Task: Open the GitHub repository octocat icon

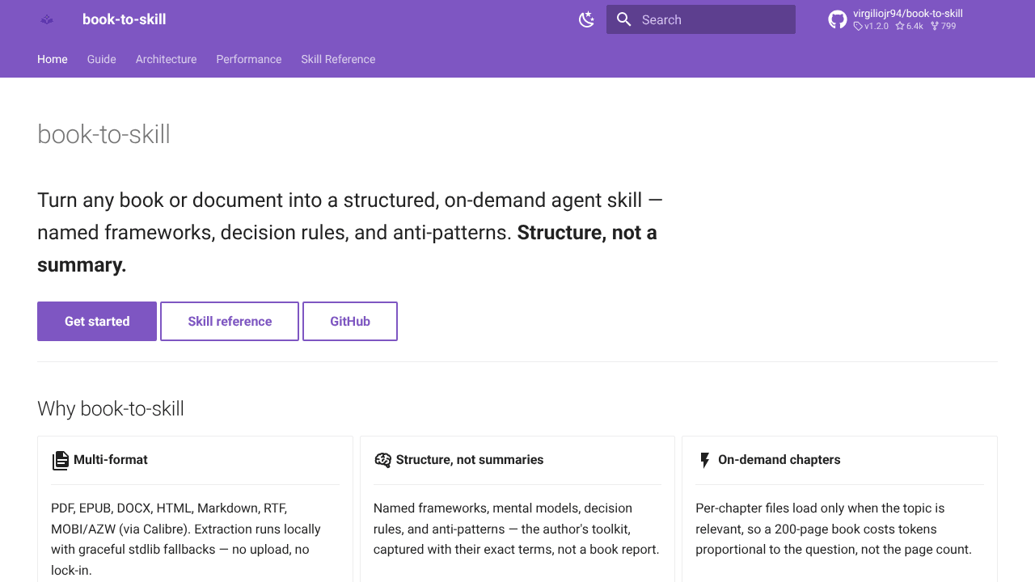Action: coord(838,19)
